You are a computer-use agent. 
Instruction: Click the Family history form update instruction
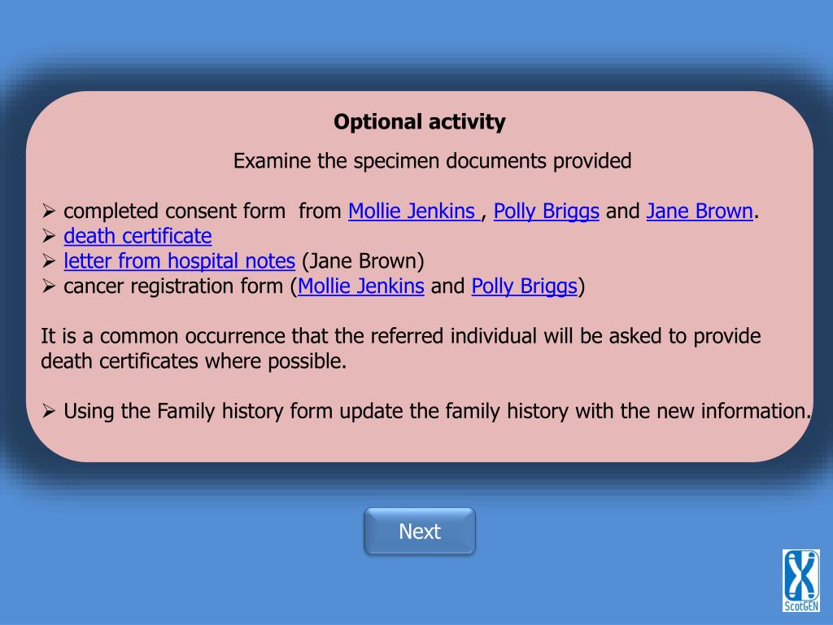[437, 411]
